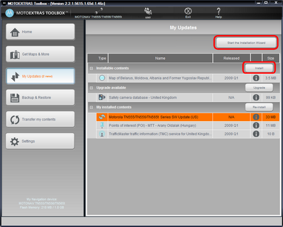Open the Help question mark icon
This screenshot has width=283, height=227.
point(218,11)
